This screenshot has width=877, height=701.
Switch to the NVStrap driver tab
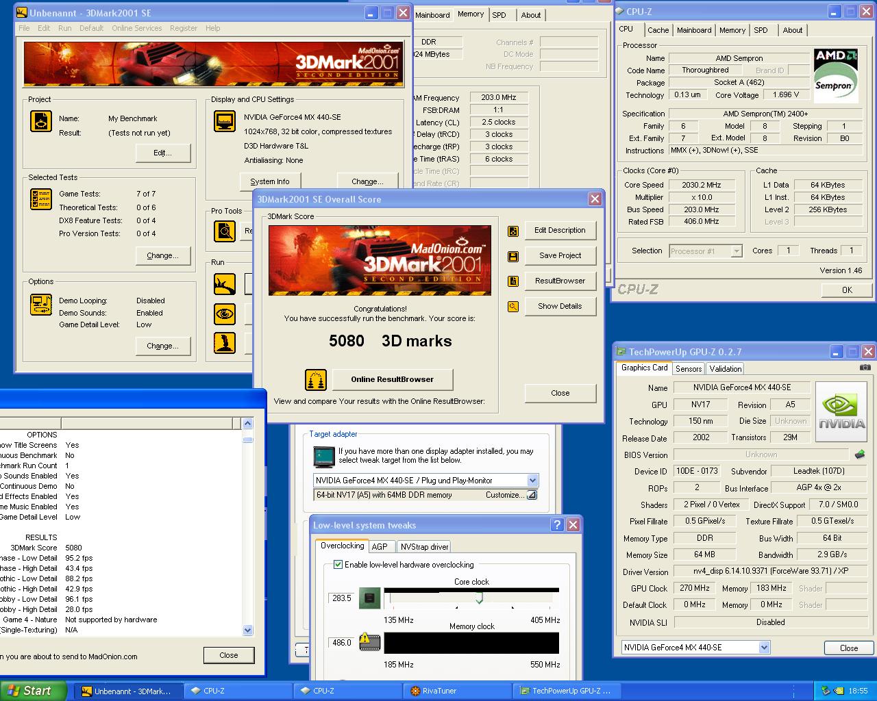click(424, 546)
